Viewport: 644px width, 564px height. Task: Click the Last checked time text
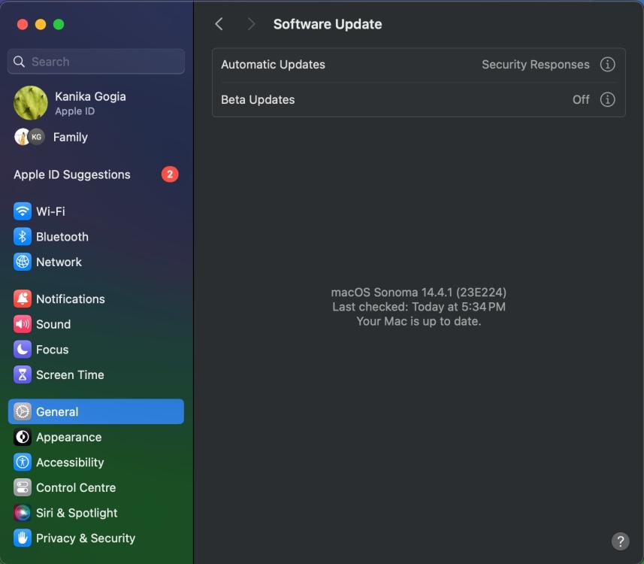(419, 307)
